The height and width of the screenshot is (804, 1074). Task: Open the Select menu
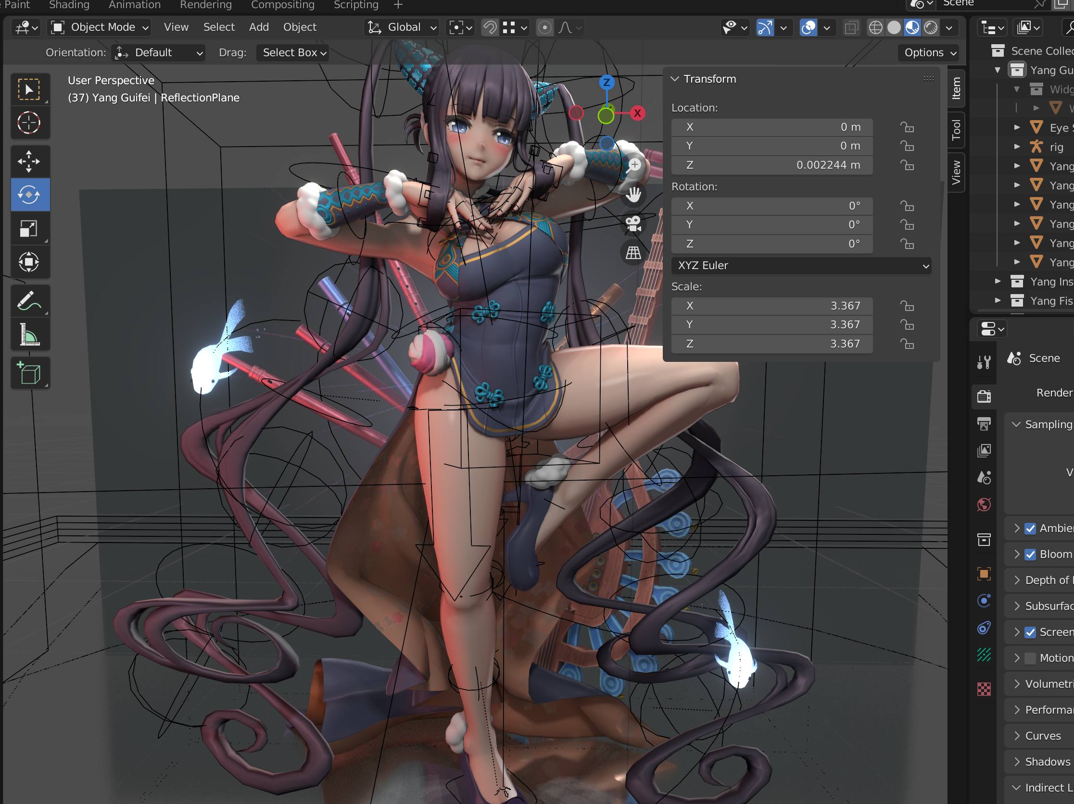click(x=219, y=28)
